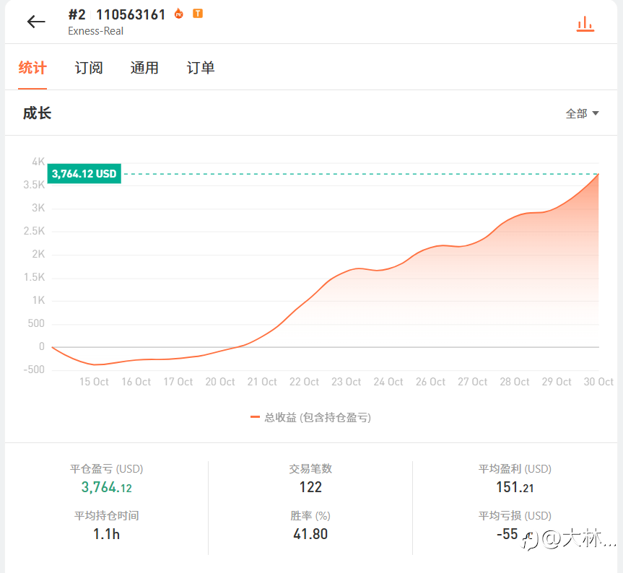623x573 pixels.
Task: Click the orange flame PK badge
Action: coord(179,14)
